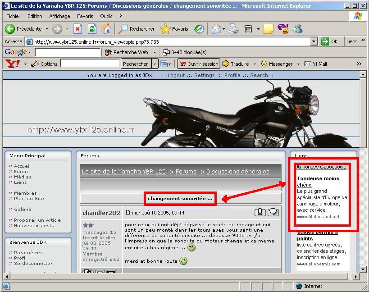Click the Edit with Word icon
The width and height of the screenshot is (369, 292).
(248, 29)
